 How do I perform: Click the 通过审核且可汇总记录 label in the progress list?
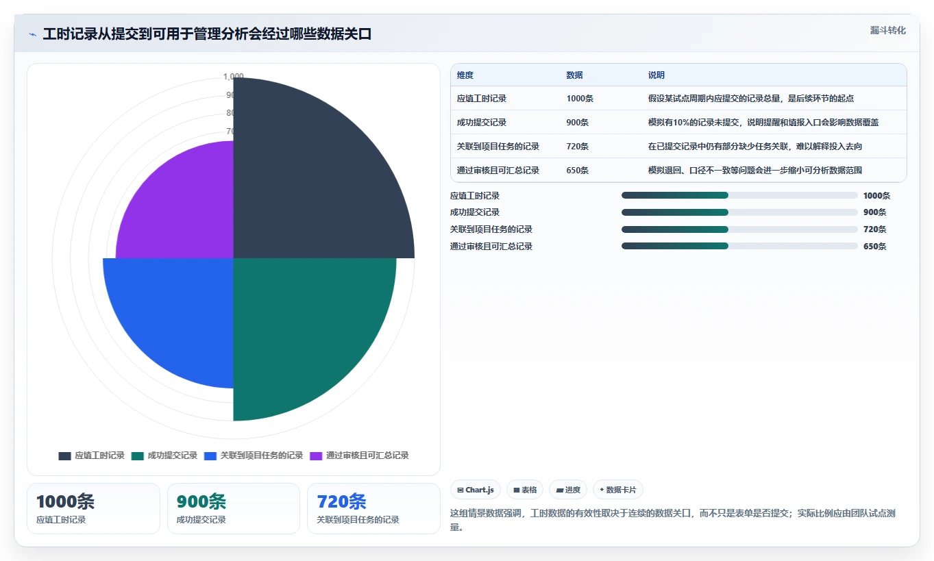(x=491, y=247)
